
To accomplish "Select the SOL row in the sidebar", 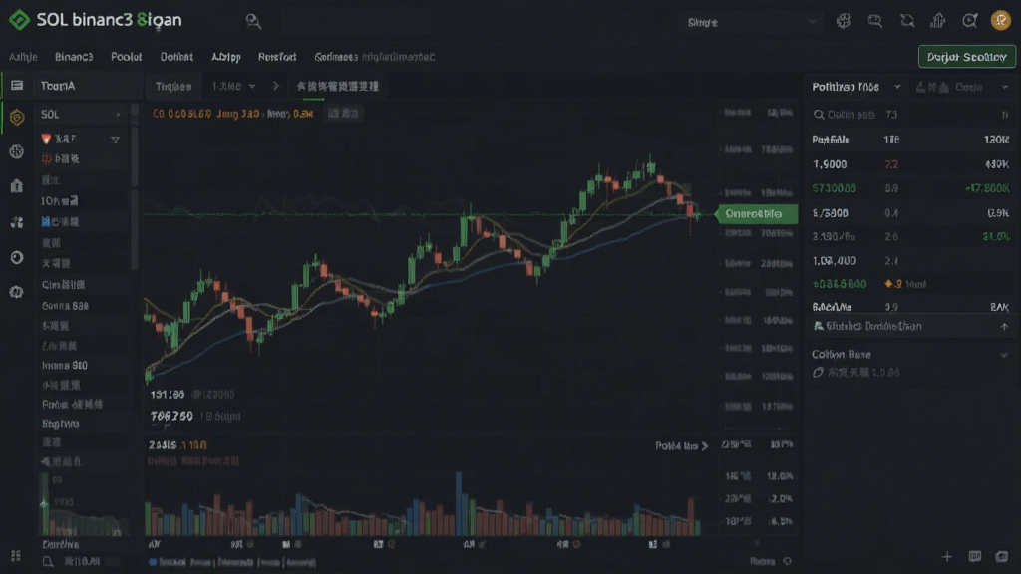I will pyautogui.click(x=81, y=115).
